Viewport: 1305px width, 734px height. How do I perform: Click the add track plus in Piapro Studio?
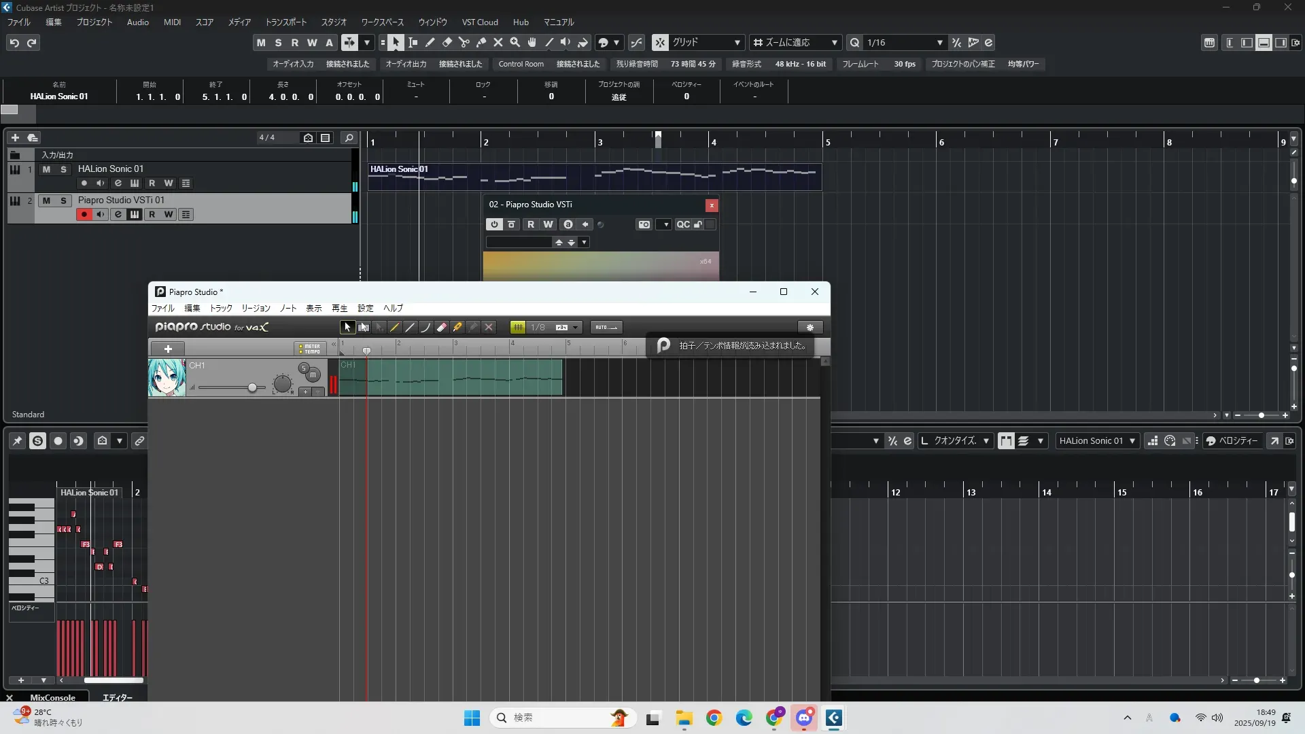point(168,349)
